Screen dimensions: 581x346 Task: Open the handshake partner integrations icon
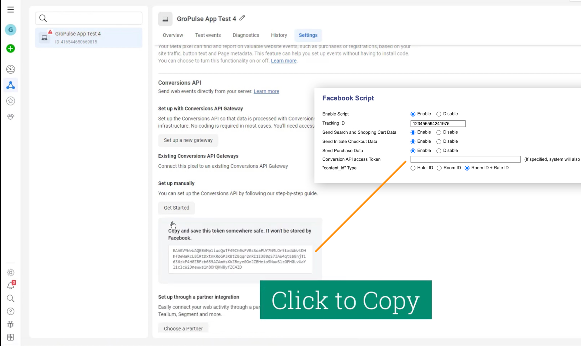[11, 117]
